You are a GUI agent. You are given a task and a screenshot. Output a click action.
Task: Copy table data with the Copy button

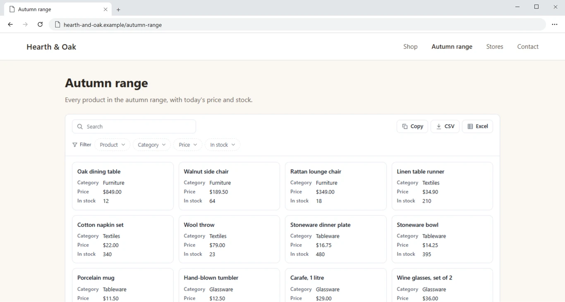pos(412,126)
